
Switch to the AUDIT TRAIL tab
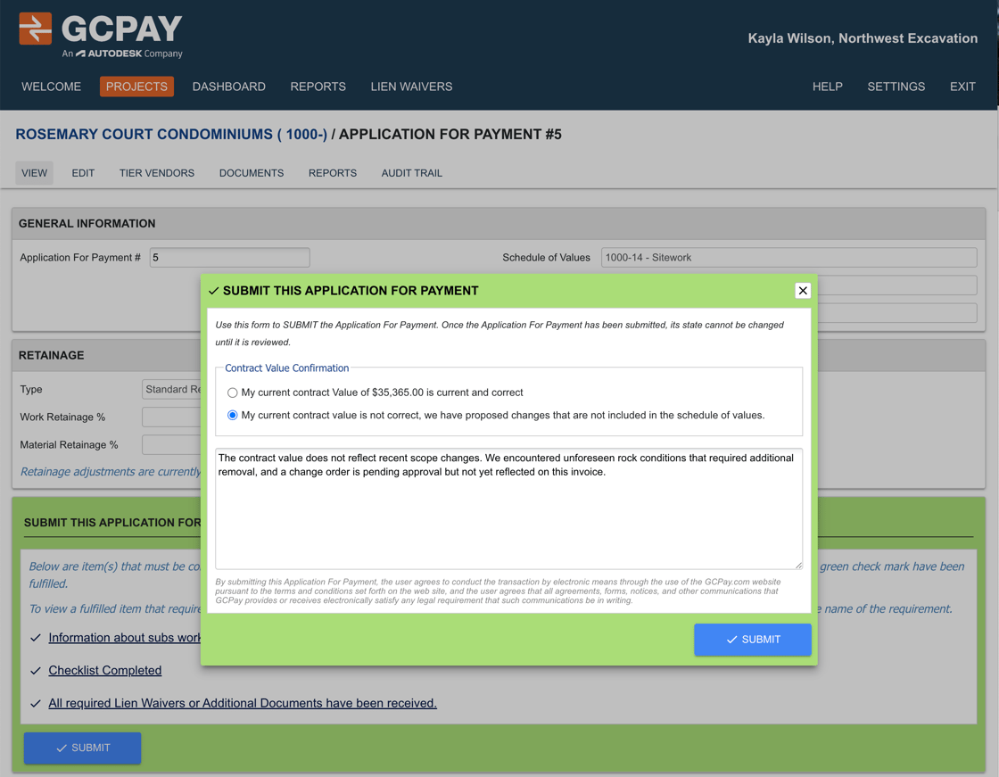(411, 173)
